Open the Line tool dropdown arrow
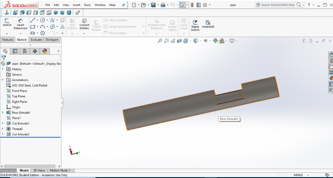The height and width of the screenshot is (178, 333). point(37,20)
